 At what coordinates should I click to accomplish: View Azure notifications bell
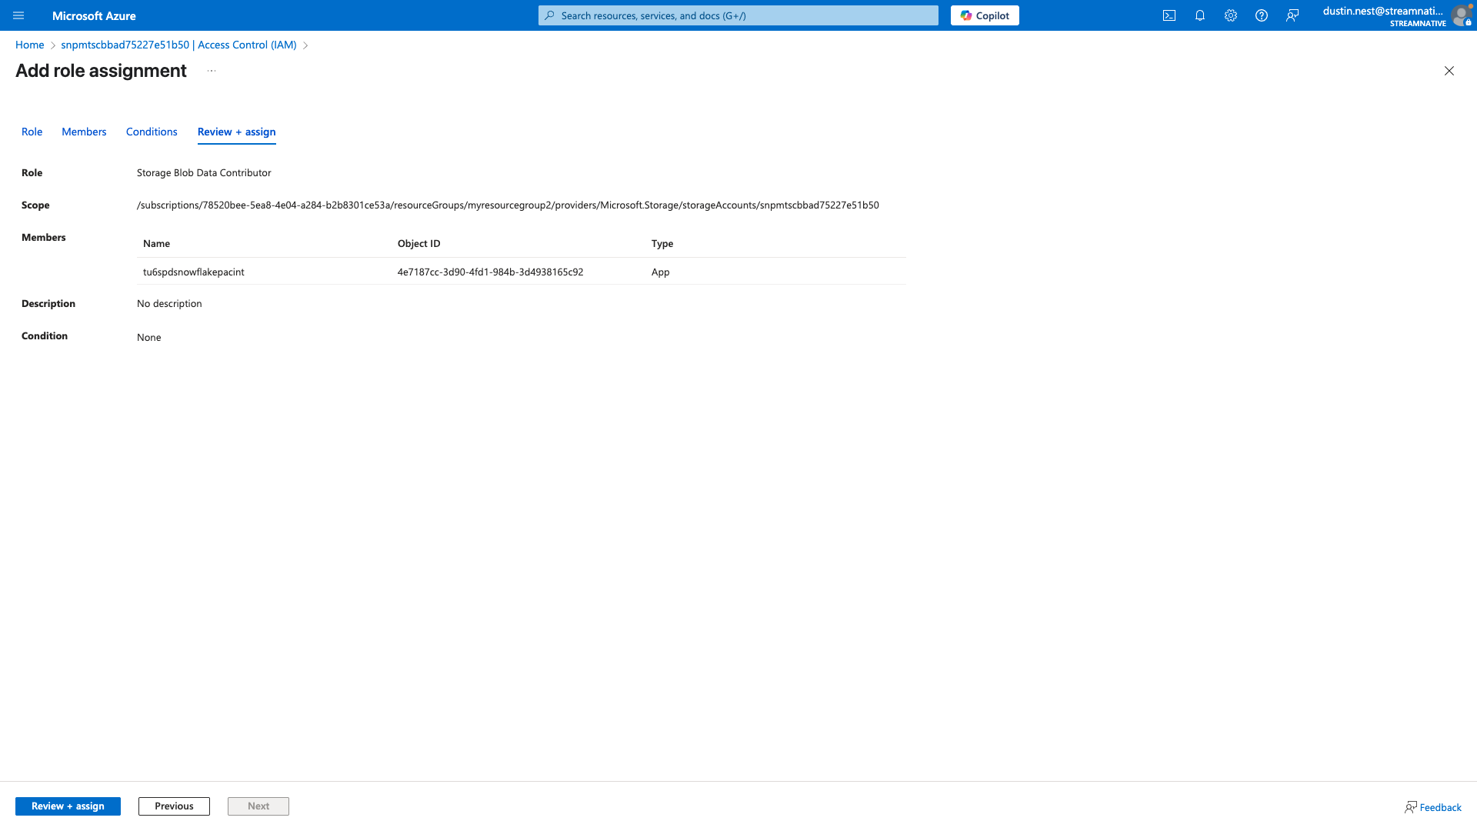coord(1200,15)
